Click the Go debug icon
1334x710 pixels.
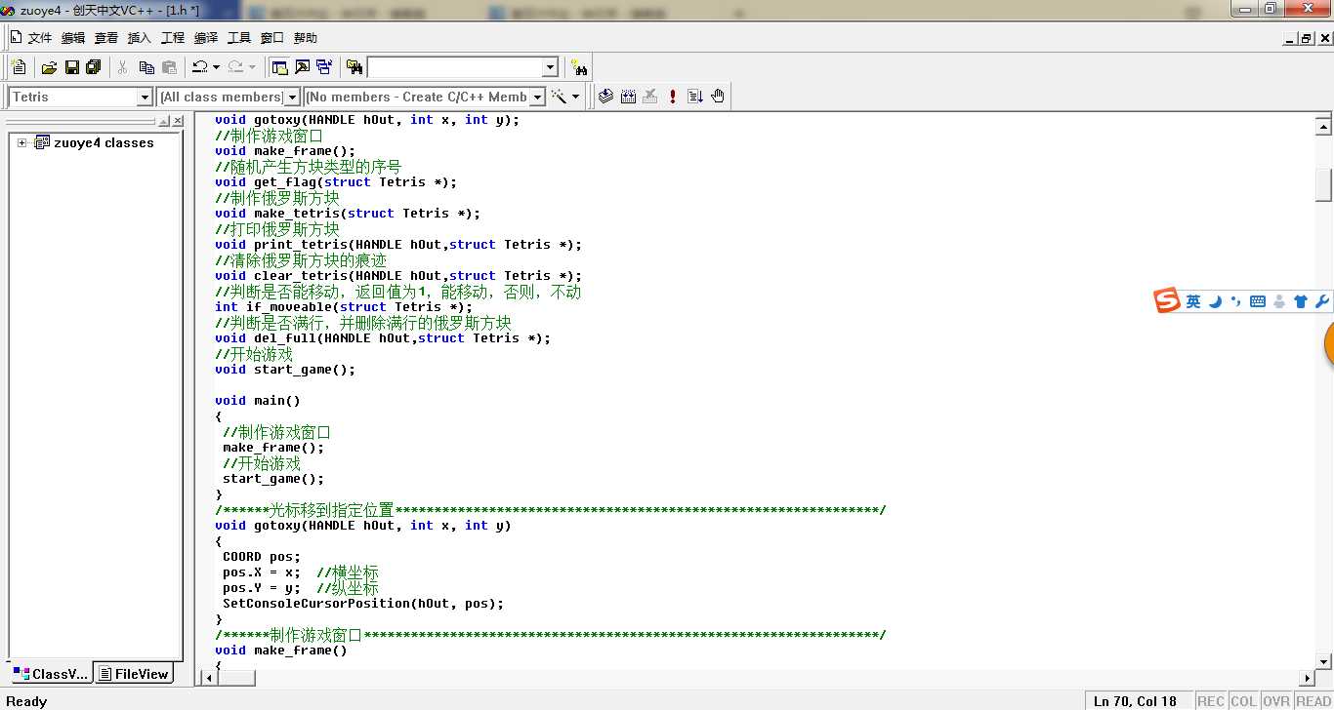pyautogui.click(x=695, y=97)
